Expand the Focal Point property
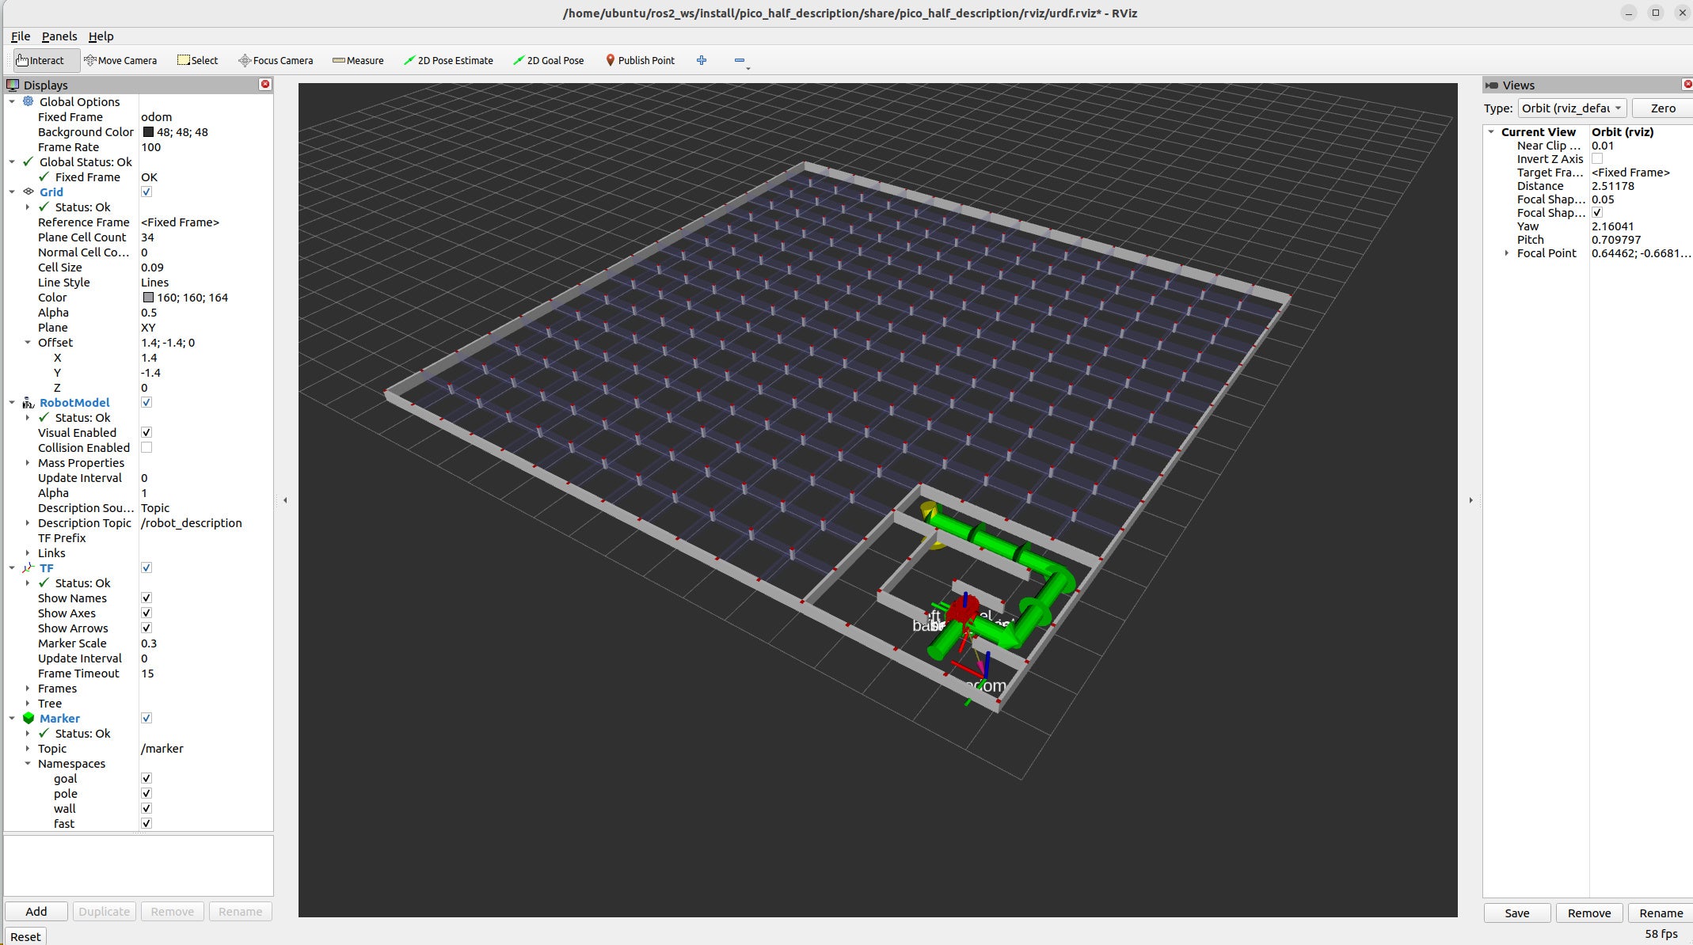The height and width of the screenshot is (945, 1693). (1506, 253)
